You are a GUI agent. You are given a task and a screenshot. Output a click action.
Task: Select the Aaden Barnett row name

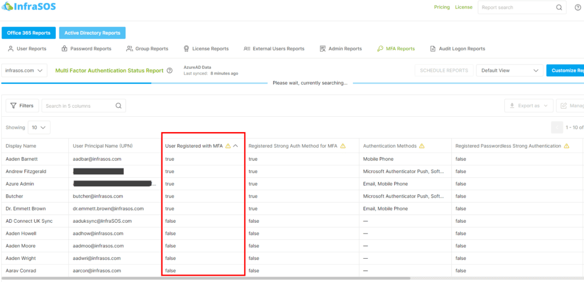pos(21,159)
